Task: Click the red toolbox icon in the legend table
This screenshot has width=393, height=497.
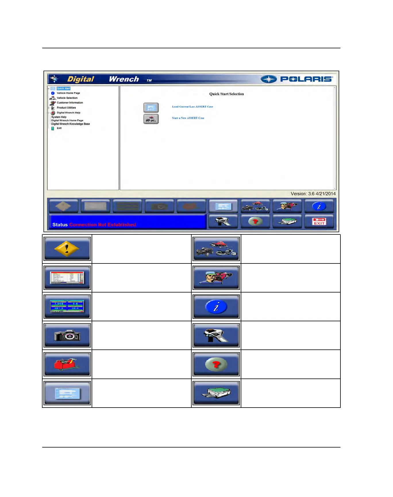Action: (67, 364)
